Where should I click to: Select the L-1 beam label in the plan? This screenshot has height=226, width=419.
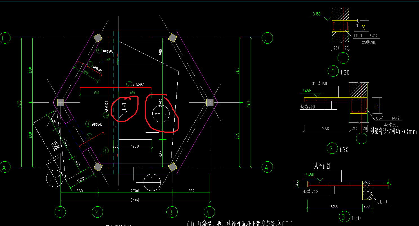[x=124, y=106]
